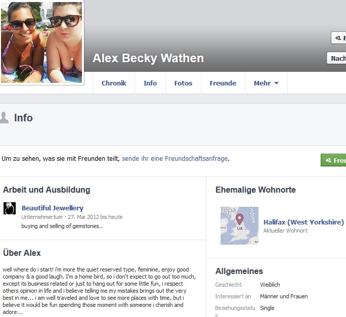Open the Halifax map thumbnail

(239, 225)
